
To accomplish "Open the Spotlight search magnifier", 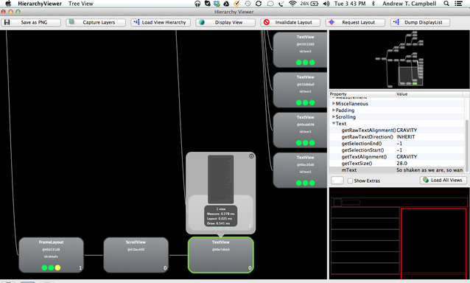I will tap(446, 4).
